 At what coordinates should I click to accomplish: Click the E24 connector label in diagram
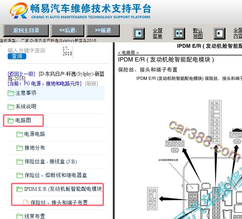click(x=237, y=141)
